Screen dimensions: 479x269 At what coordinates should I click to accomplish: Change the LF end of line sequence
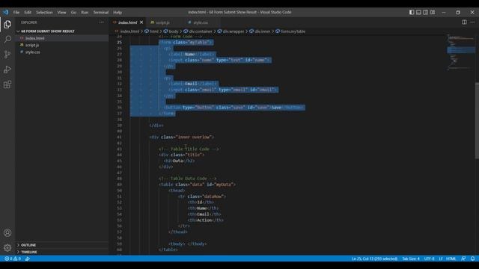pyautogui.click(x=441, y=259)
